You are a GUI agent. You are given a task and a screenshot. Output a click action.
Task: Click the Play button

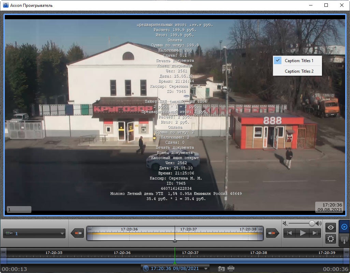pyautogui.click(x=302, y=233)
